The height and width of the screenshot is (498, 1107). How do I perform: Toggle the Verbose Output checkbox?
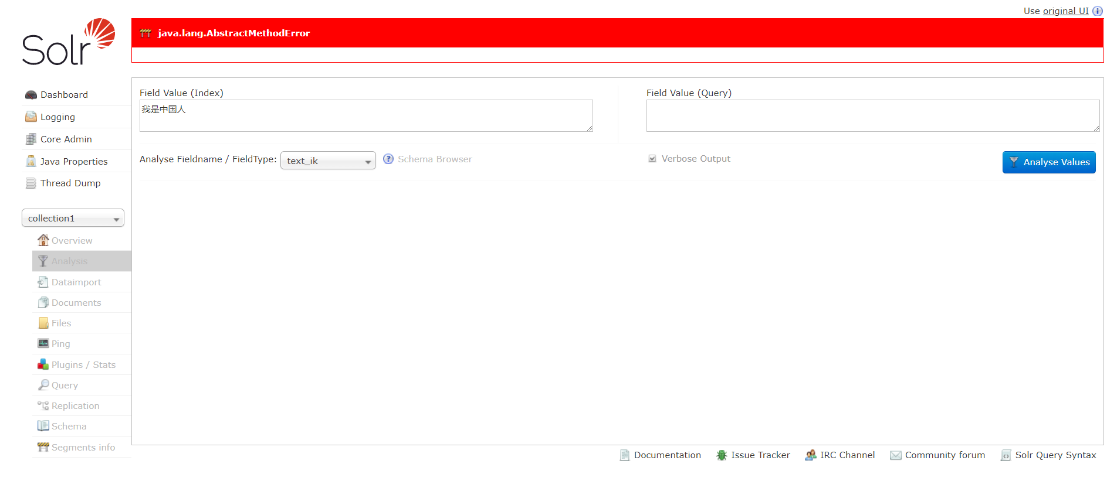click(x=652, y=159)
